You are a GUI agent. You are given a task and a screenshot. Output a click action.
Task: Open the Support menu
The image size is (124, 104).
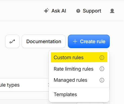point(89,11)
